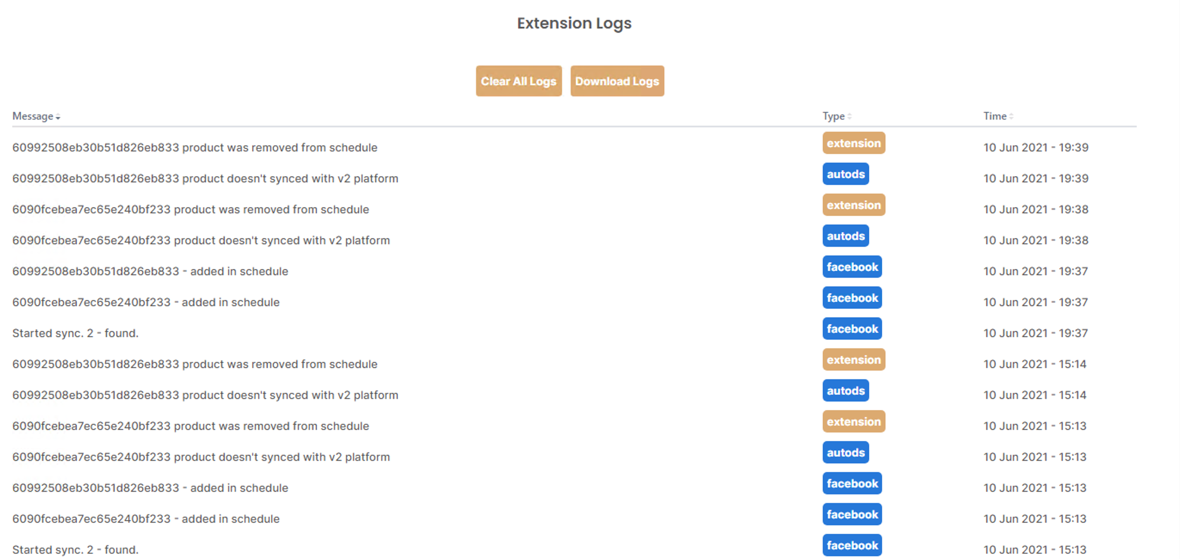
Task: Select 6090fceb doesn't synced message at 19:38
Action: [201, 240]
